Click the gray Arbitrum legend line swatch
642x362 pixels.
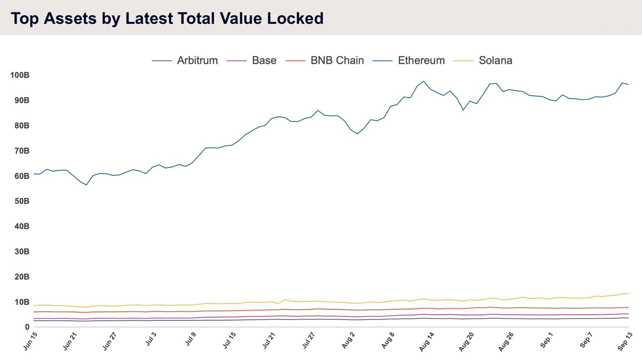coord(162,61)
